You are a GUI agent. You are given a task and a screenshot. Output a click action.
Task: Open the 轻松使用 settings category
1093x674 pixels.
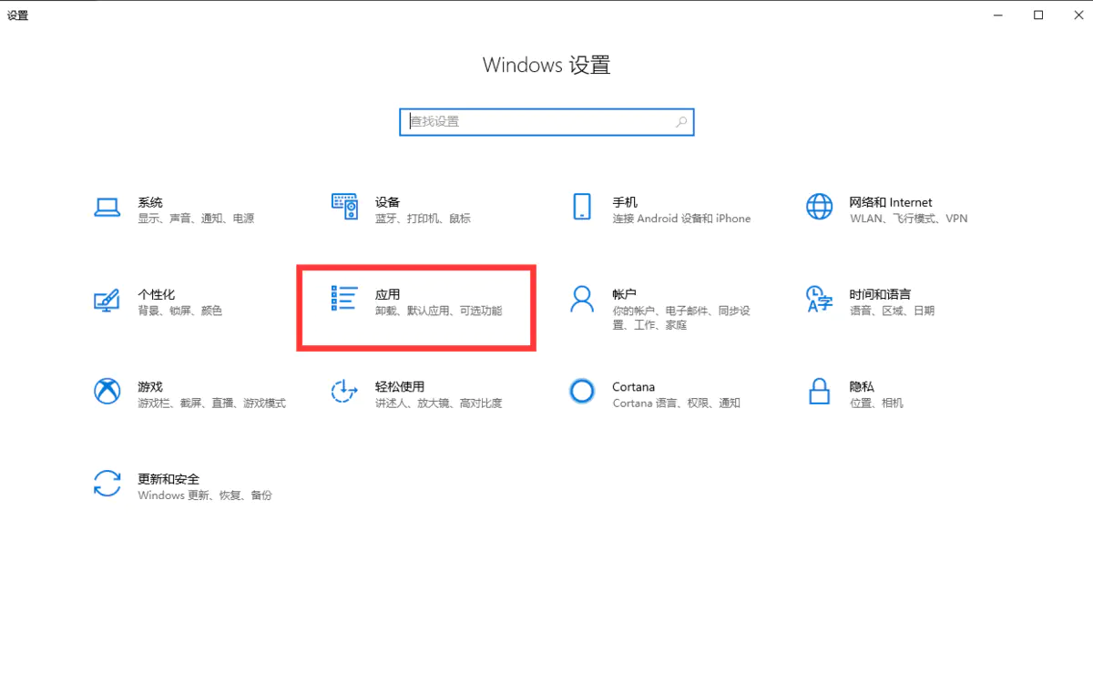point(400,386)
